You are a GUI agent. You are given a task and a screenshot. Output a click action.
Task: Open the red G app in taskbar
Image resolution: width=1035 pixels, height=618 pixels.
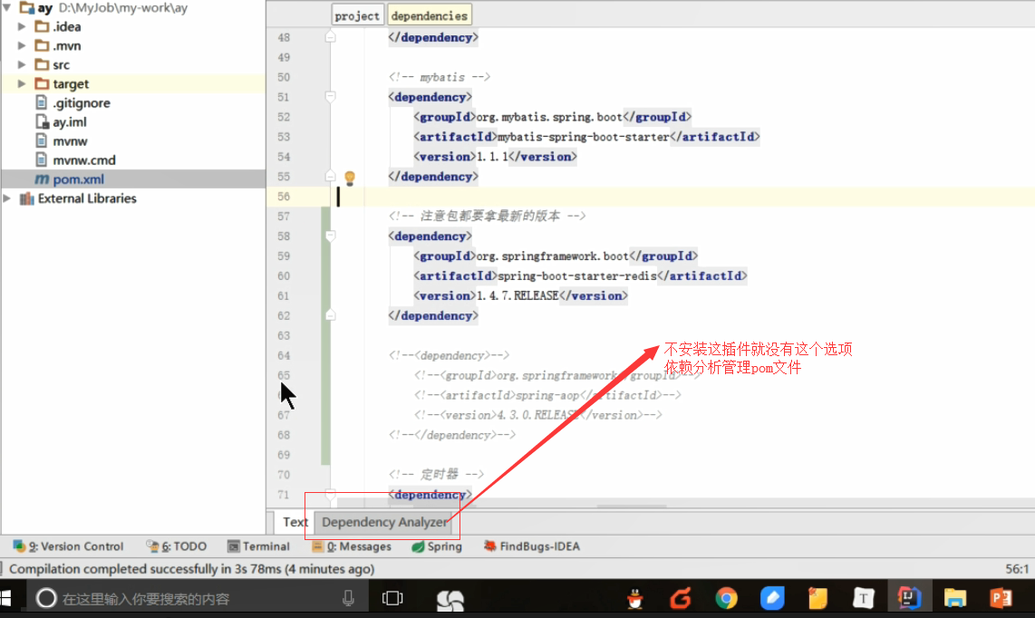(681, 599)
